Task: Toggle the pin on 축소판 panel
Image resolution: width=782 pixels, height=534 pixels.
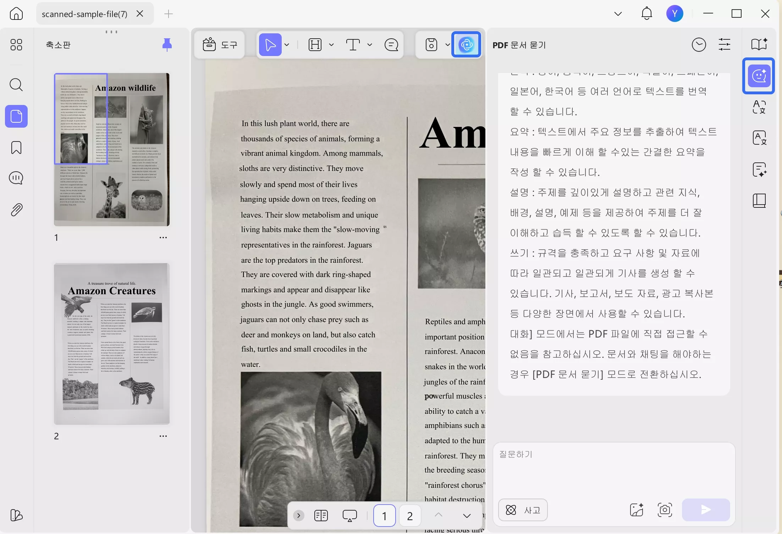Action: point(167,45)
